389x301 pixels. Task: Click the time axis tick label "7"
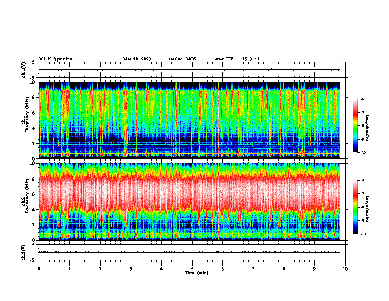click(253, 269)
